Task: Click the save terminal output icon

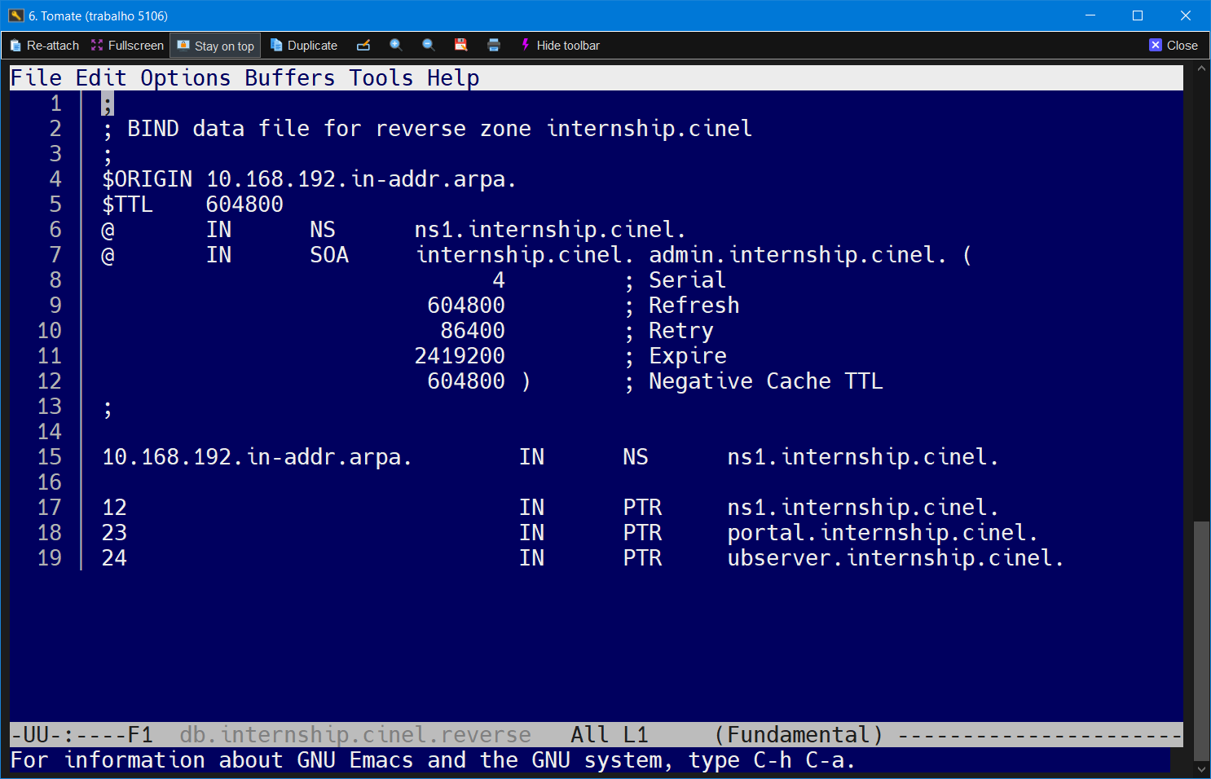Action: (x=461, y=46)
